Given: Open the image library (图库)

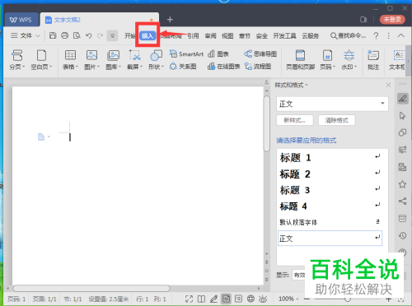Looking at the screenshot, I should point(113,59).
